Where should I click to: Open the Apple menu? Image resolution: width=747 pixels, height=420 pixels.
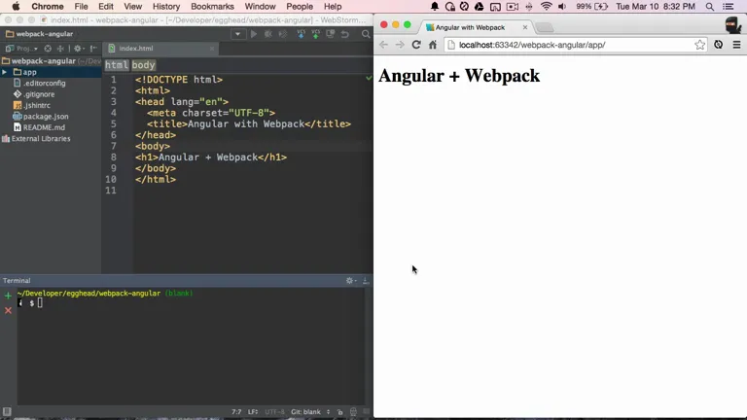16,7
